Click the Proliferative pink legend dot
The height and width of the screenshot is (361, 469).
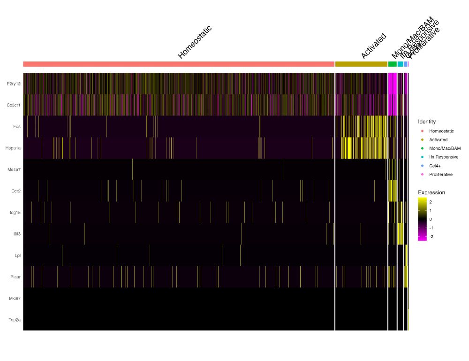(x=423, y=175)
